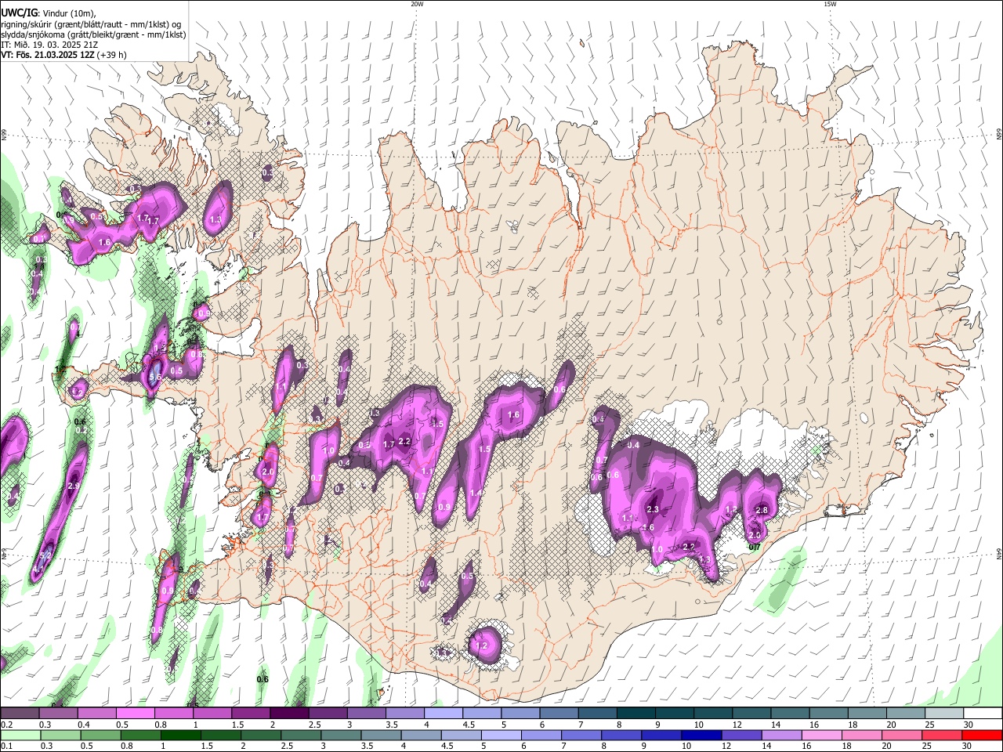The width and height of the screenshot is (1003, 752).
Task: Pick the rain-scale swatch labeled 20
Action: point(903,736)
